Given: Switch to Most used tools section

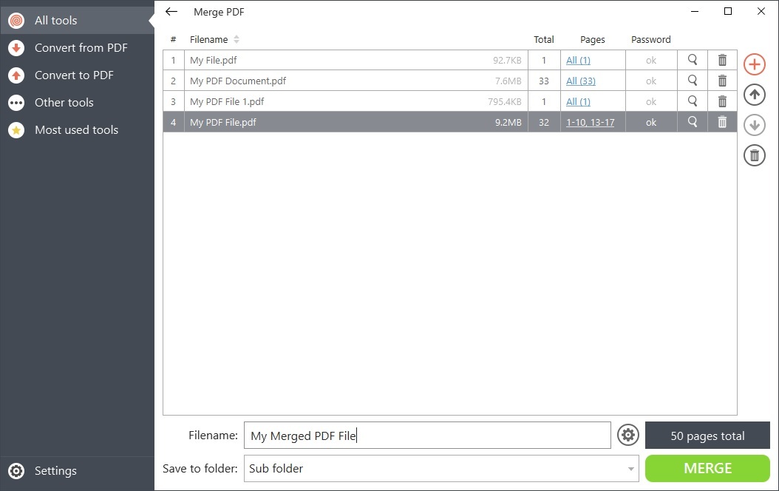Looking at the screenshot, I should 77,129.
